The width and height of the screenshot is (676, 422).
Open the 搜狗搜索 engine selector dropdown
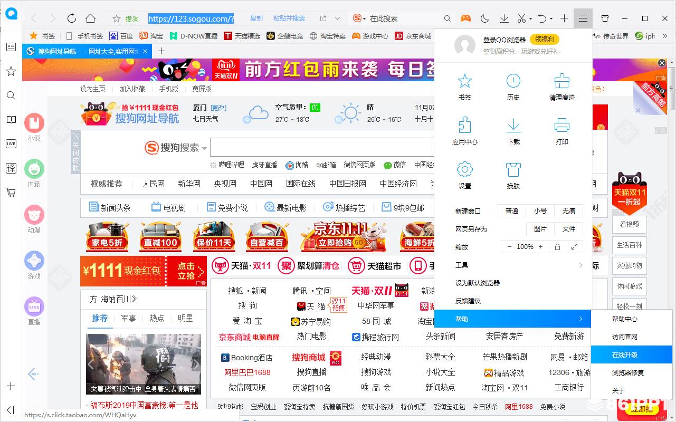point(204,148)
